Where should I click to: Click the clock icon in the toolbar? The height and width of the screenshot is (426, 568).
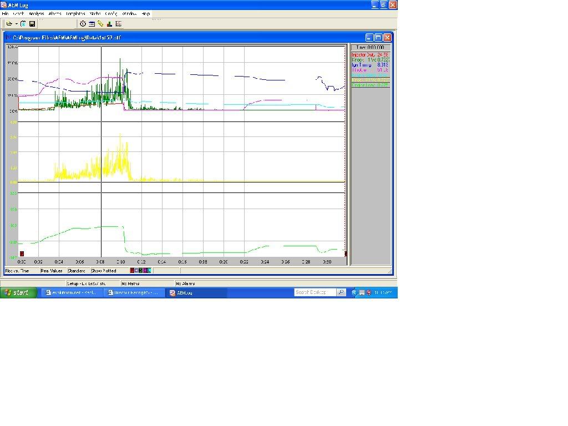click(x=83, y=24)
